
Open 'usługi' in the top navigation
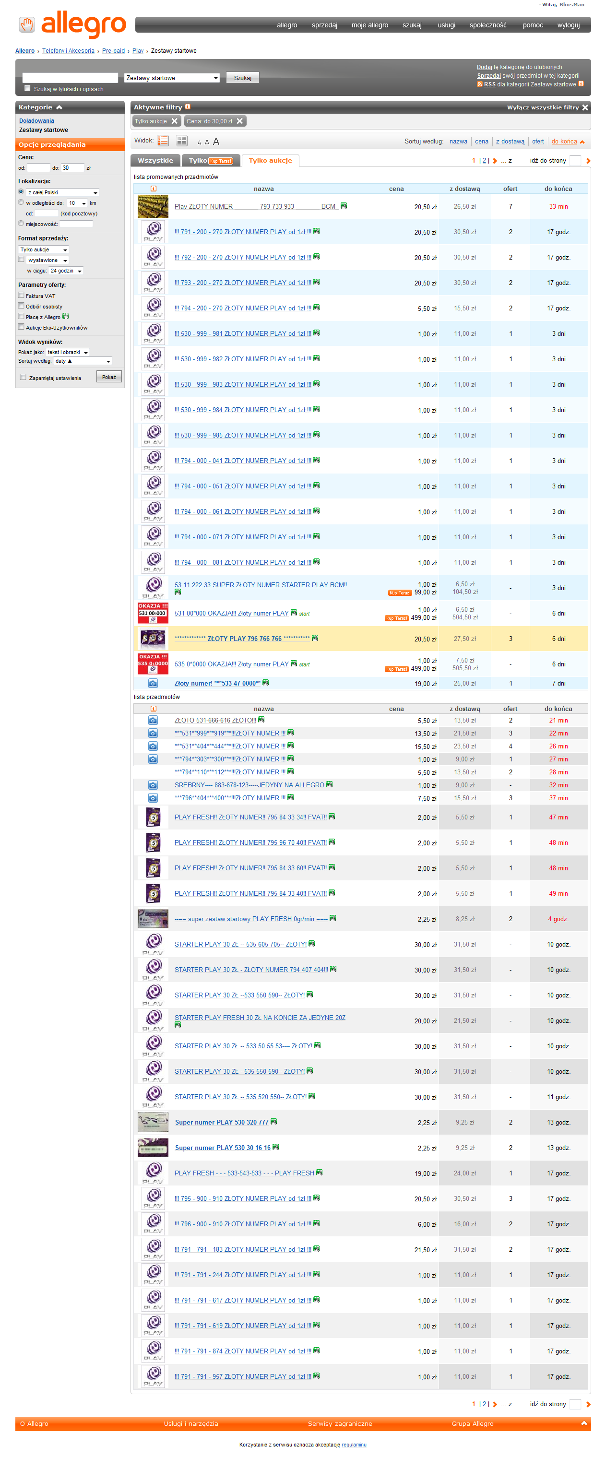[x=446, y=25]
